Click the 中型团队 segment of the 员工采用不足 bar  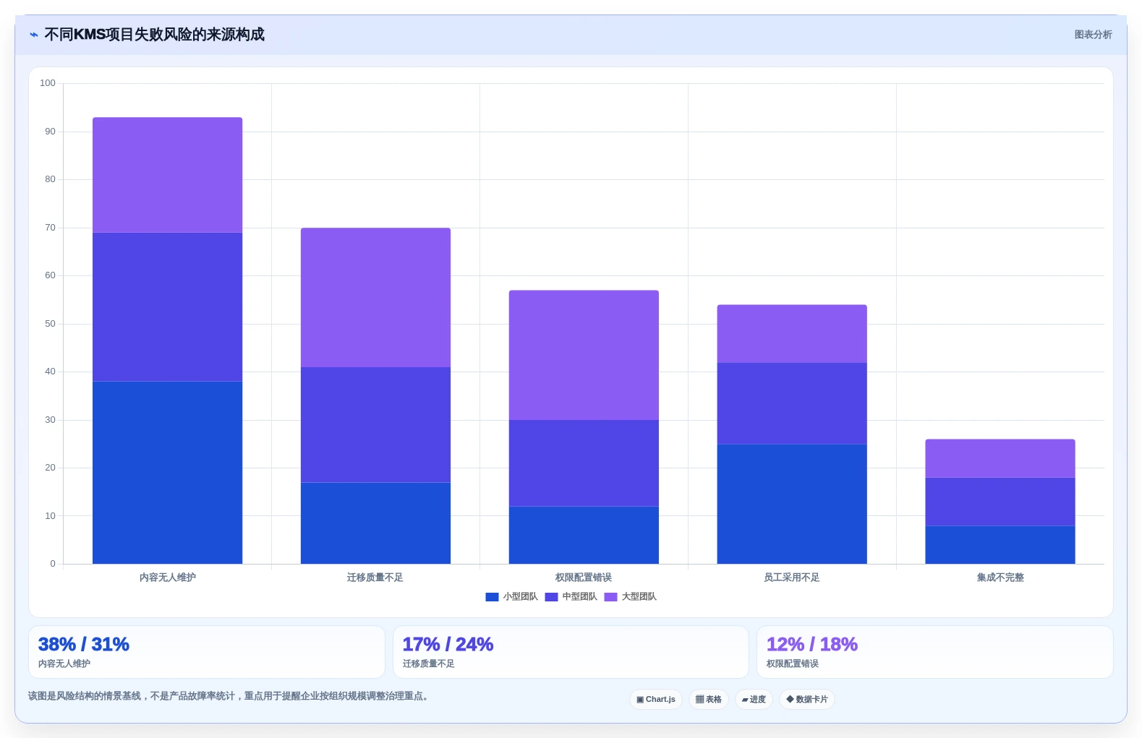[x=792, y=403]
